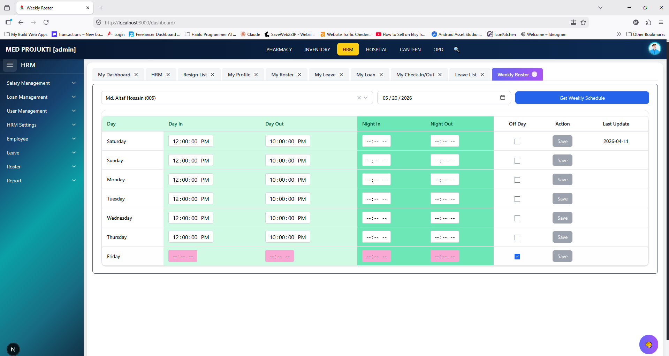Open the user avatar profile menu
Screen dimensions: 669x356
[x=654, y=49]
